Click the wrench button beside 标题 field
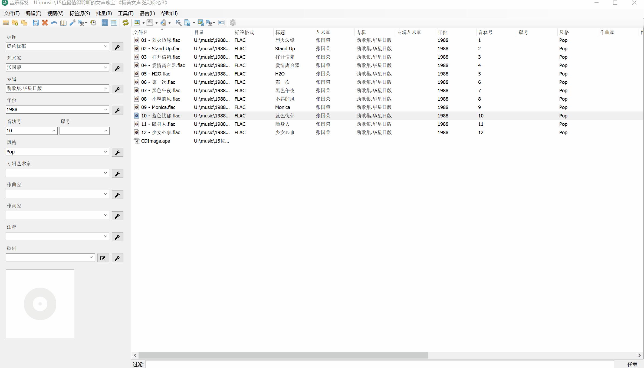Screen dimensions: 644x368 pos(117,47)
